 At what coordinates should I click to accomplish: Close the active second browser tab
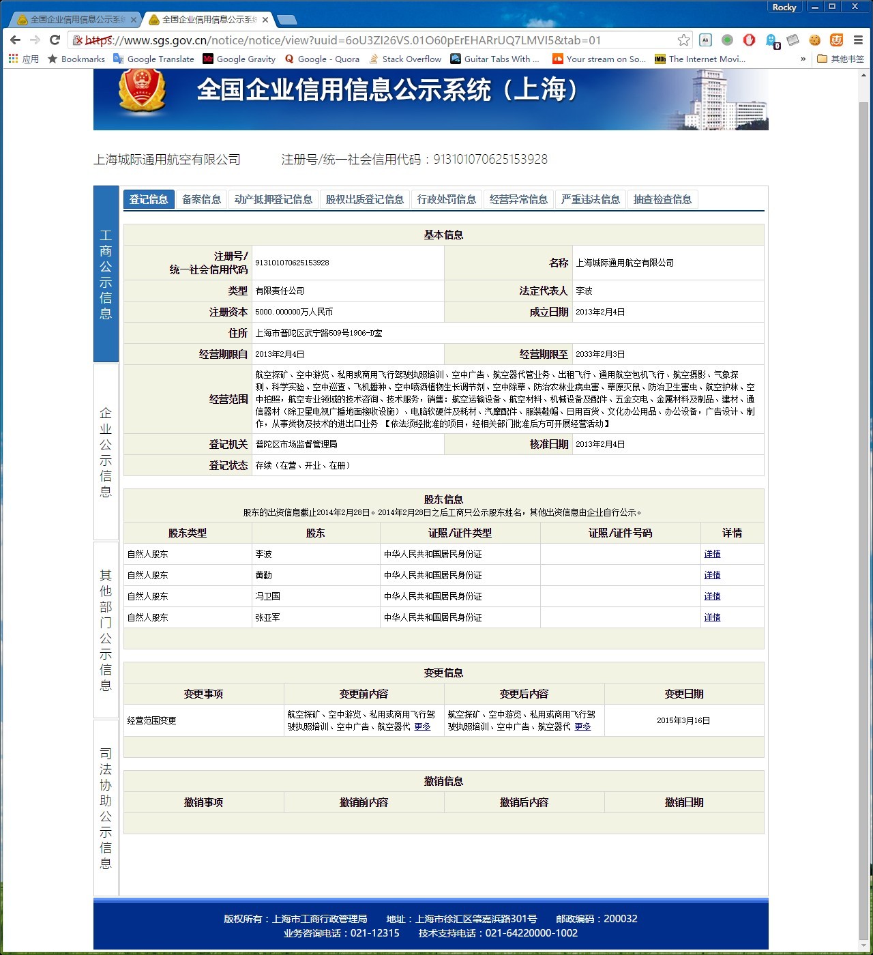pos(265,20)
